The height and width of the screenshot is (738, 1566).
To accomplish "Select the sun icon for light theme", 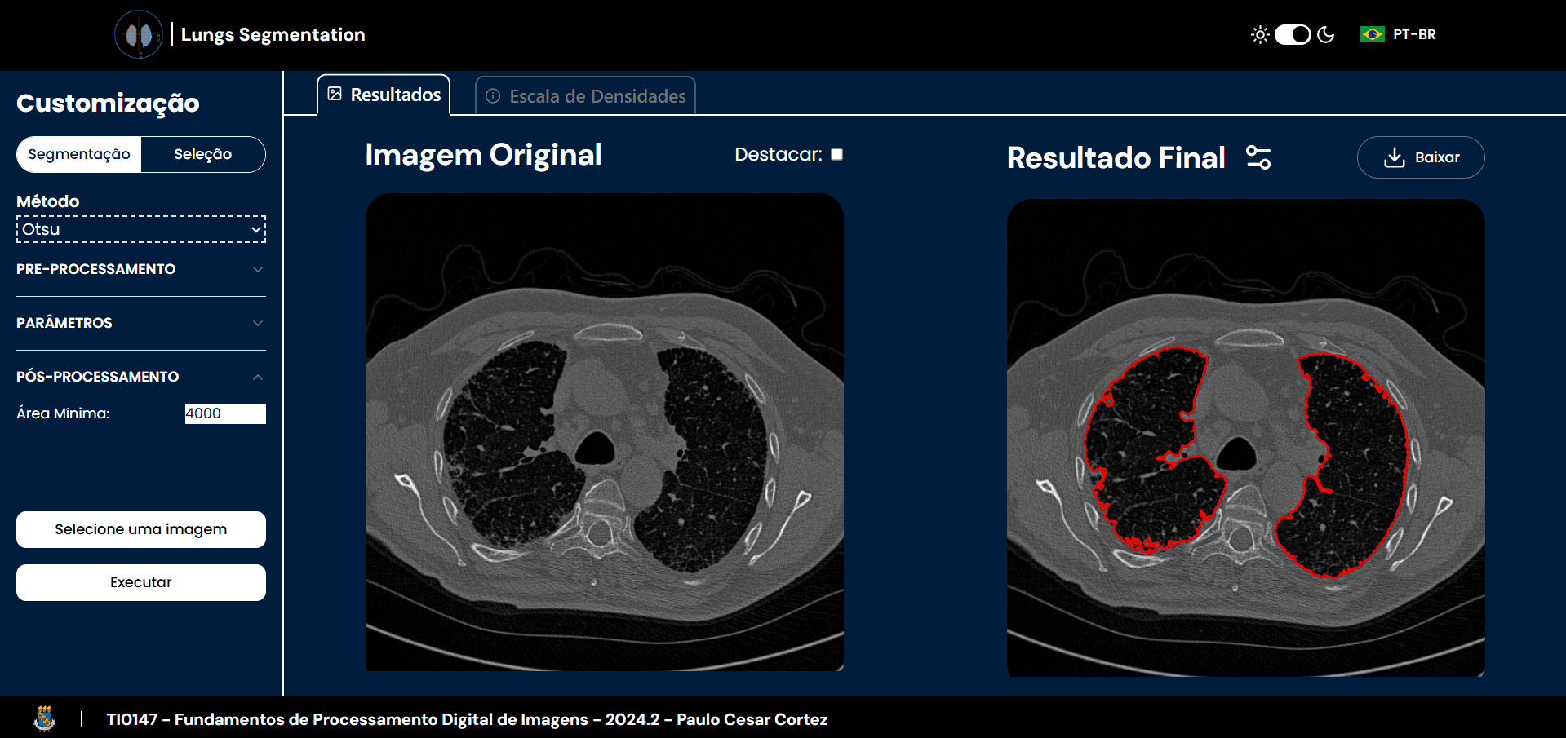I will click(x=1259, y=34).
